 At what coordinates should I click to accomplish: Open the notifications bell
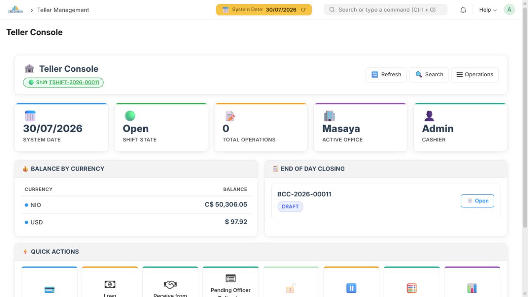tap(463, 10)
